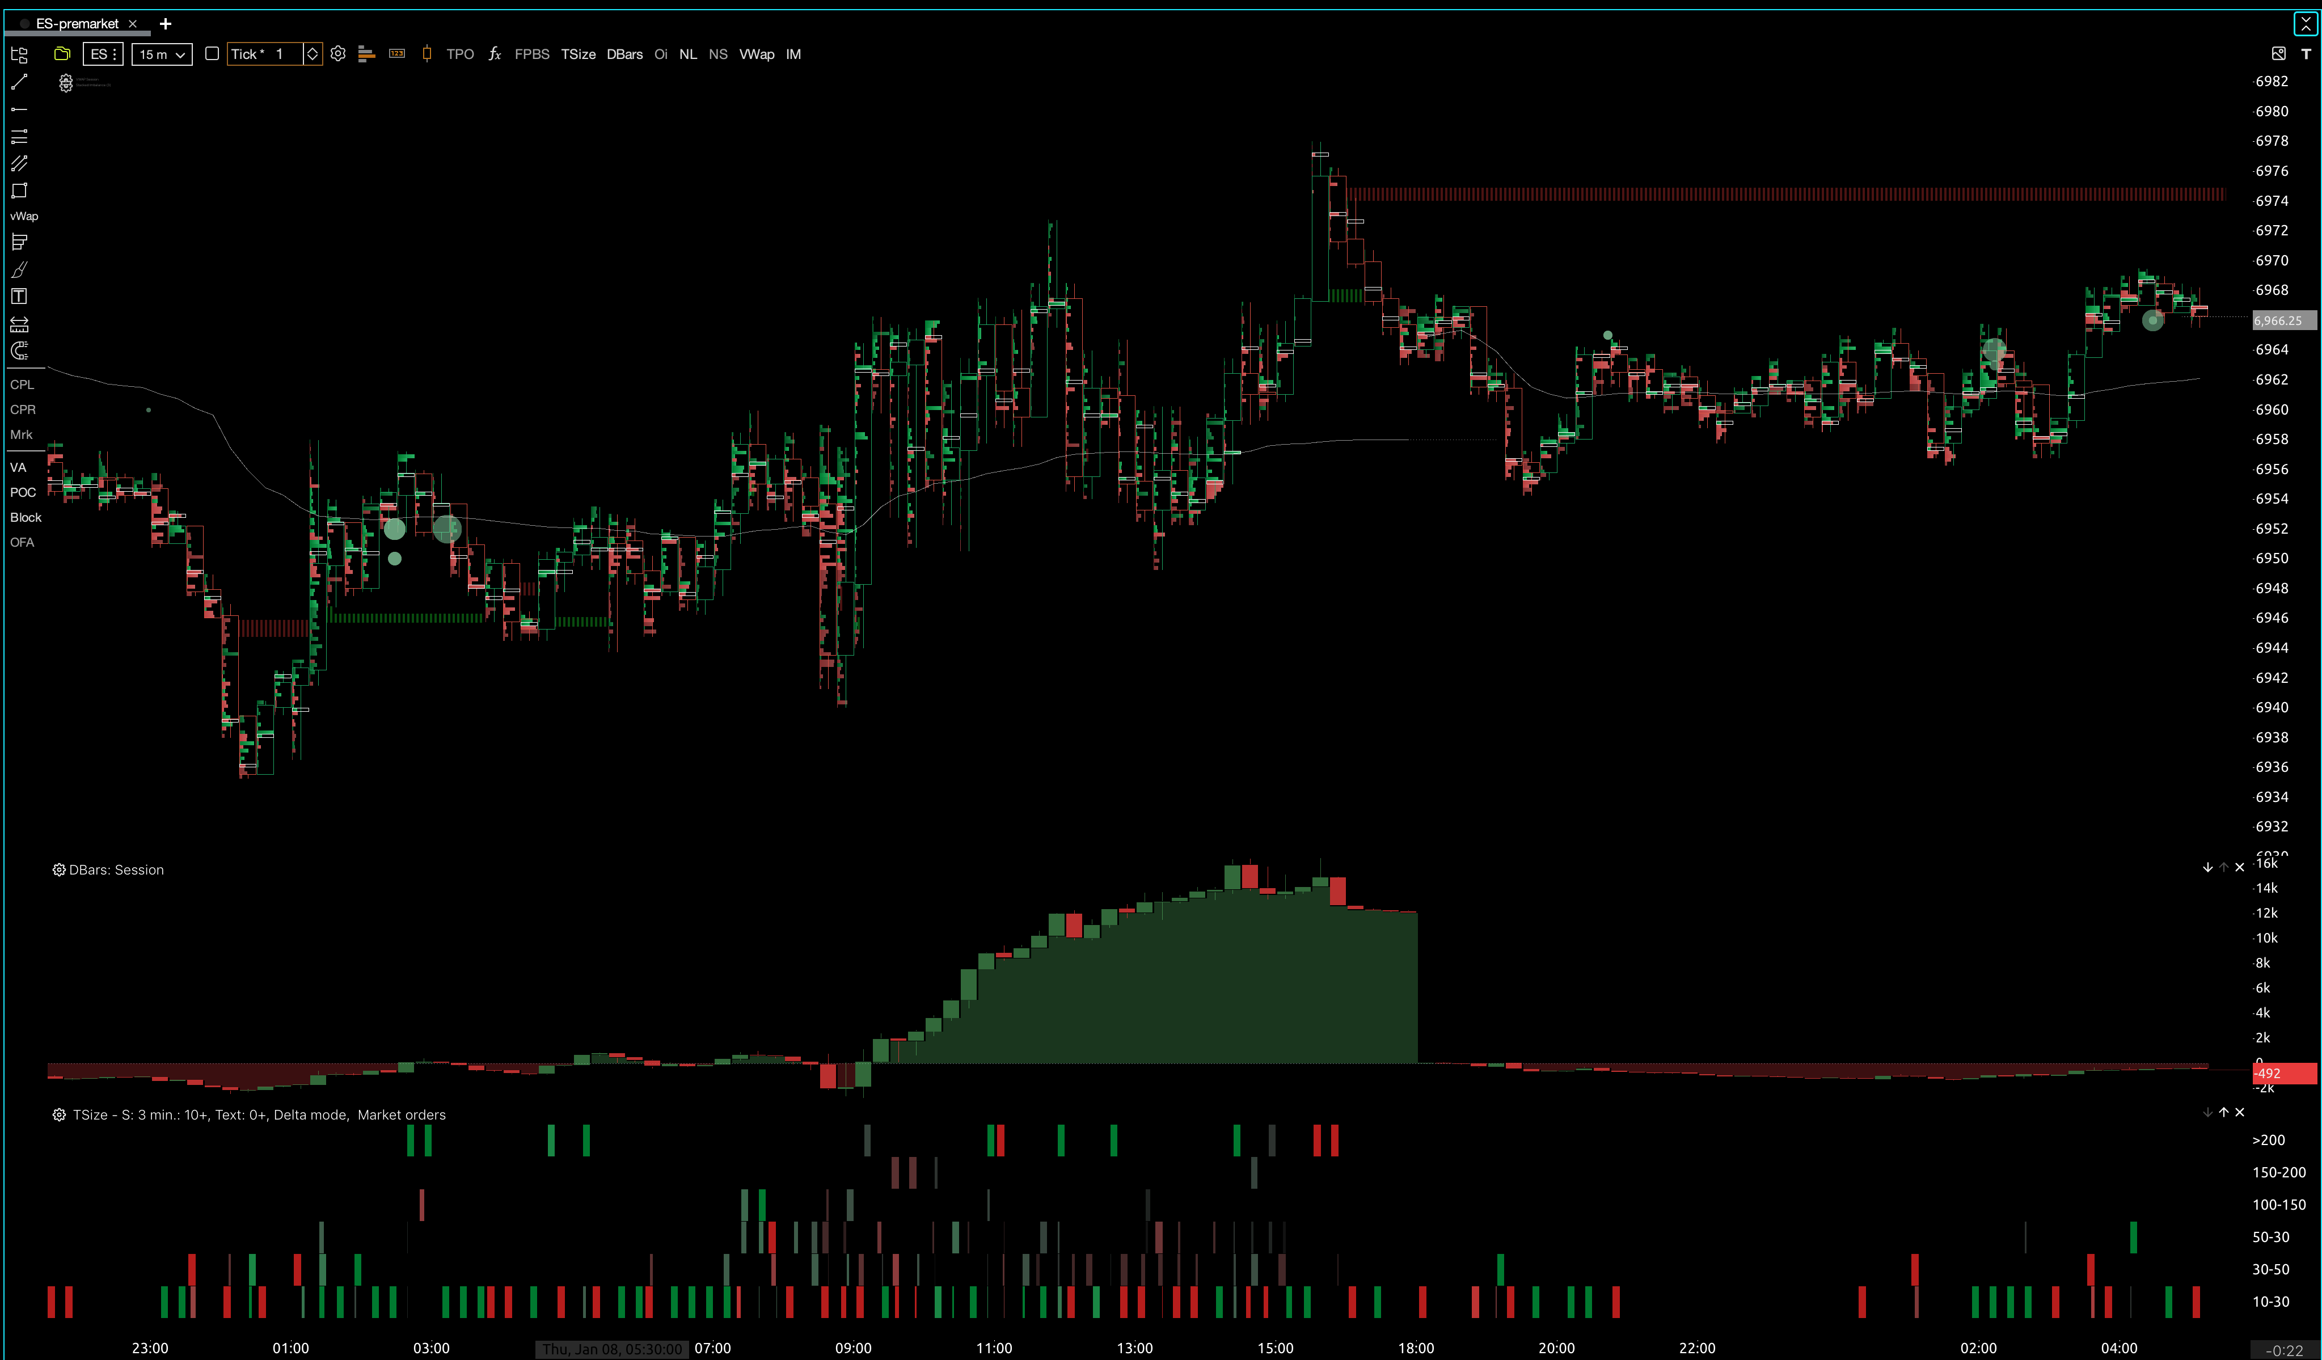The height and width of the screenshot is (1360, 2322).
Task: Tick the checkbox beside Tick field
Action: coord(212,54)
